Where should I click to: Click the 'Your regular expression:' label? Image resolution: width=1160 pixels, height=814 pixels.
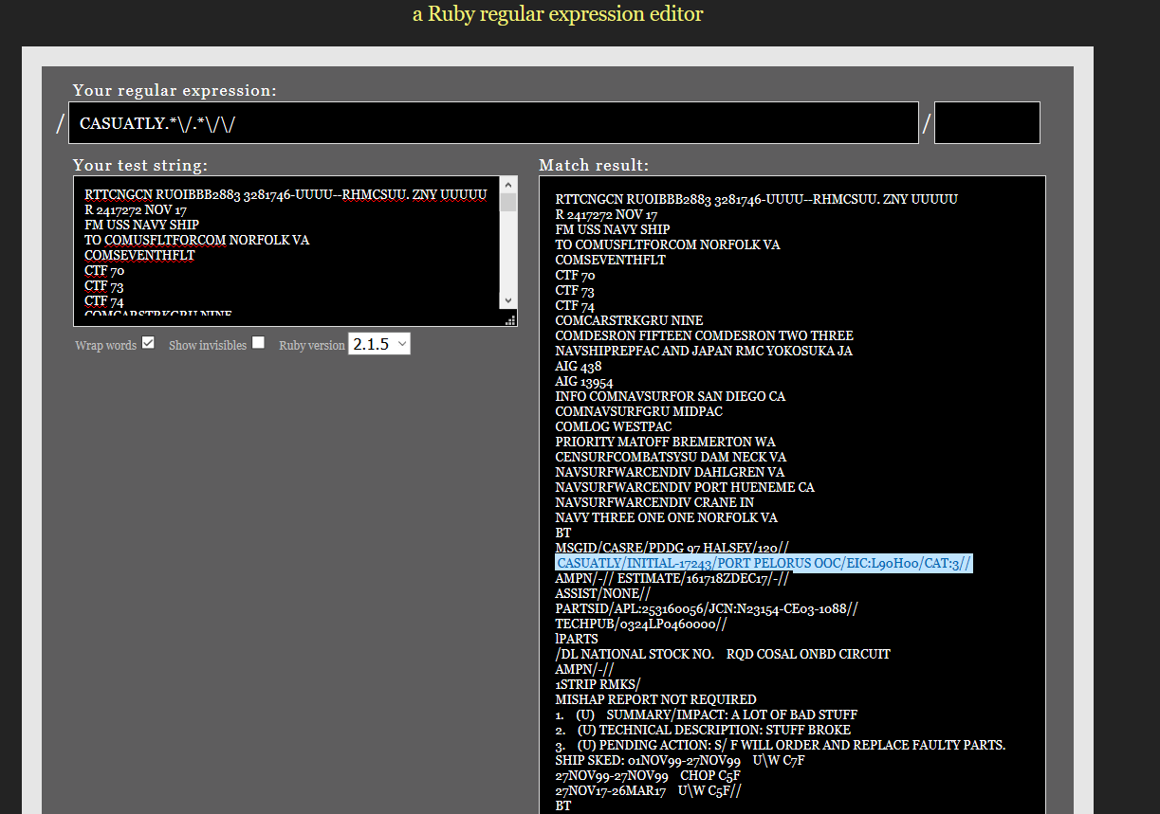pyautogui.click(x=175, y=91)
